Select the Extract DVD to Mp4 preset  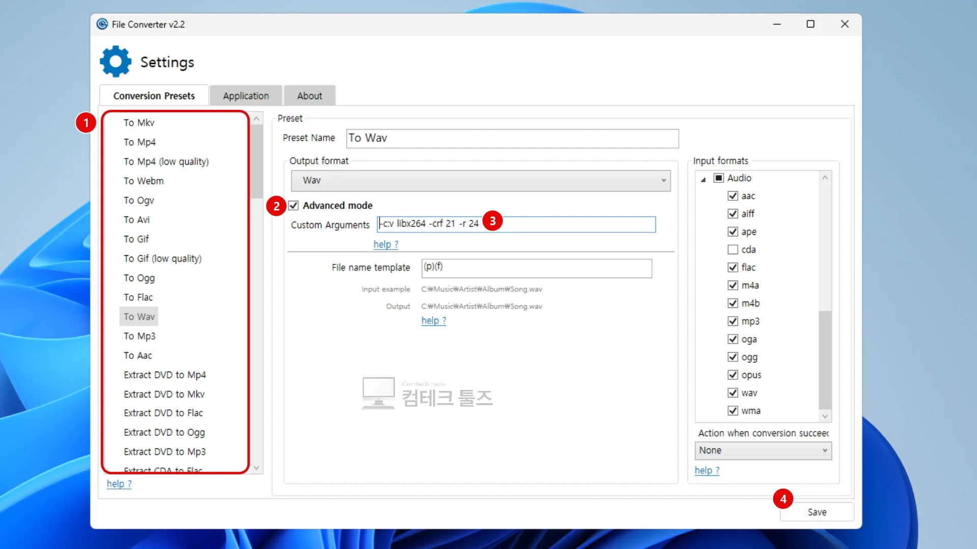[165, 375]
